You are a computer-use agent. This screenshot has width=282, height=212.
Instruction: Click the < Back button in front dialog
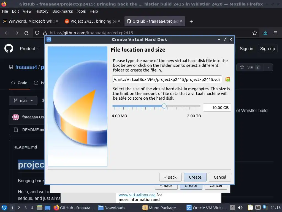coord(170,177)
